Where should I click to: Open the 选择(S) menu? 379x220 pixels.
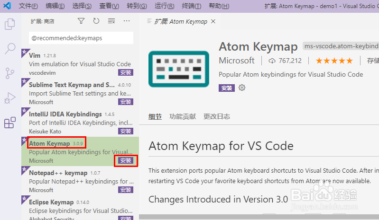coord(82,6)
